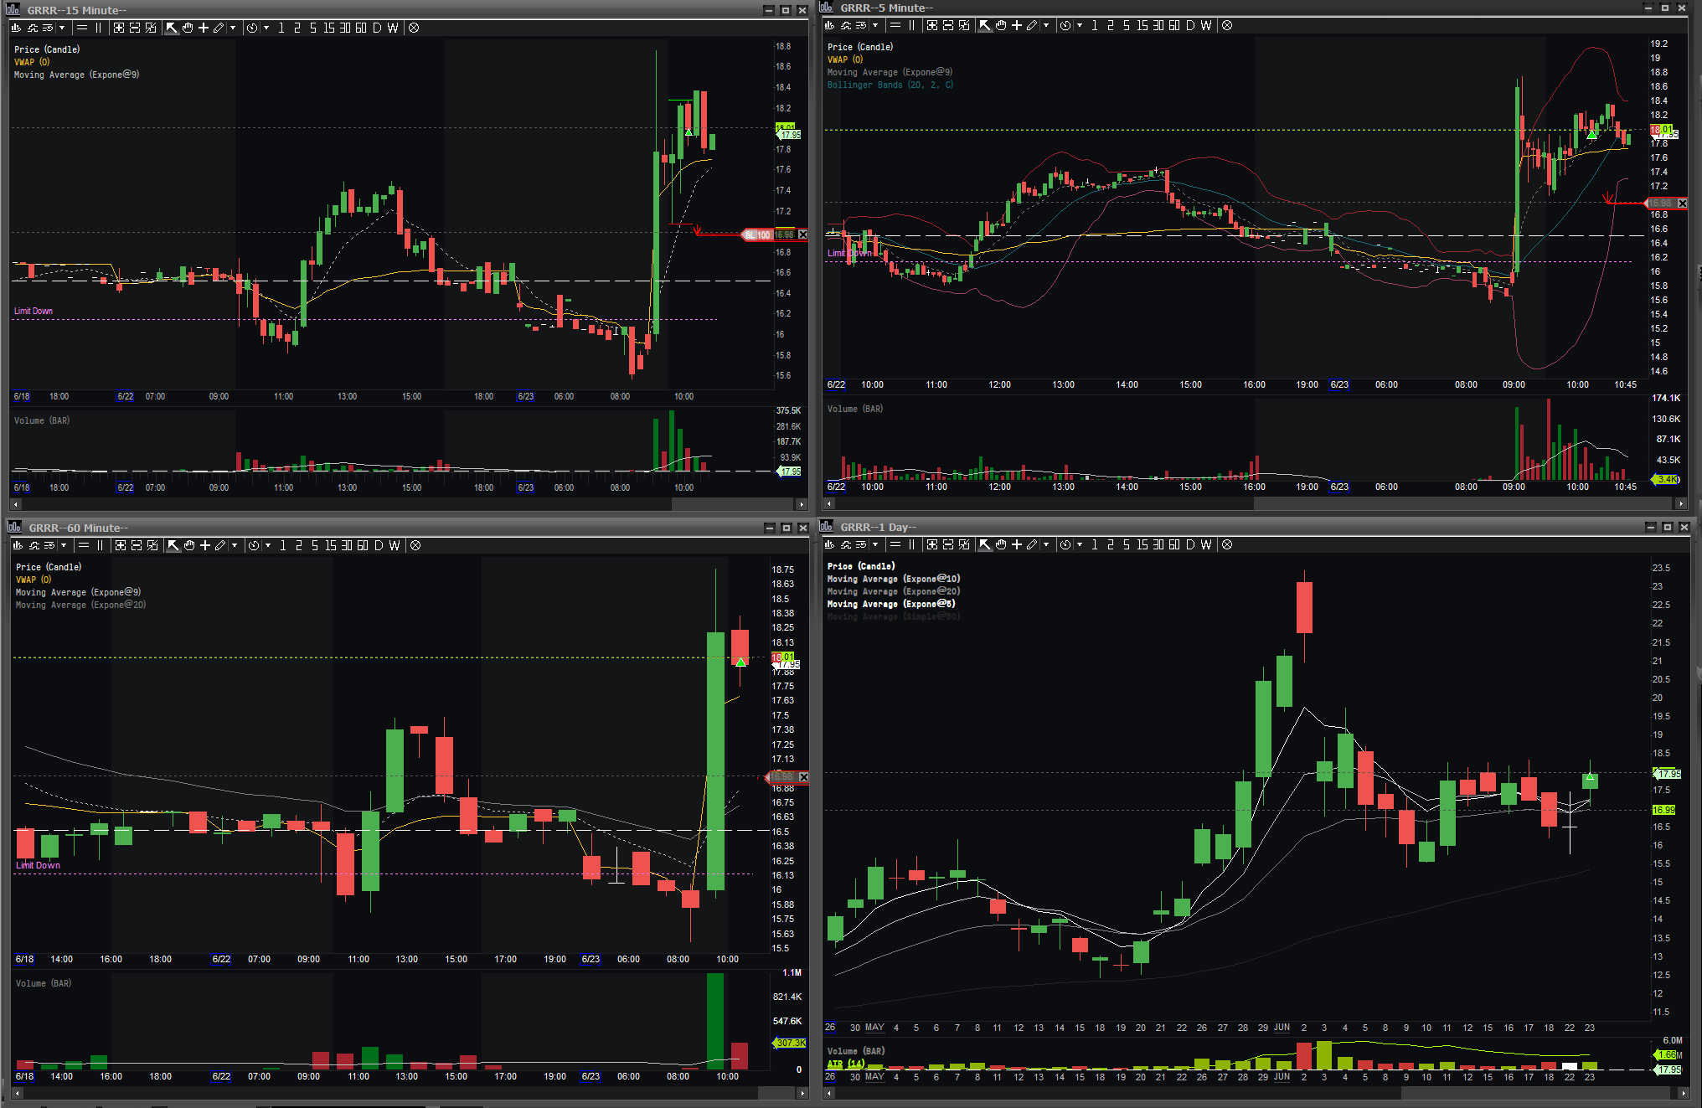Select pencil draw tool in 15 Minute chart
The height and width of the screenshot is (1108, 1702).
click(x=219, y=28)
